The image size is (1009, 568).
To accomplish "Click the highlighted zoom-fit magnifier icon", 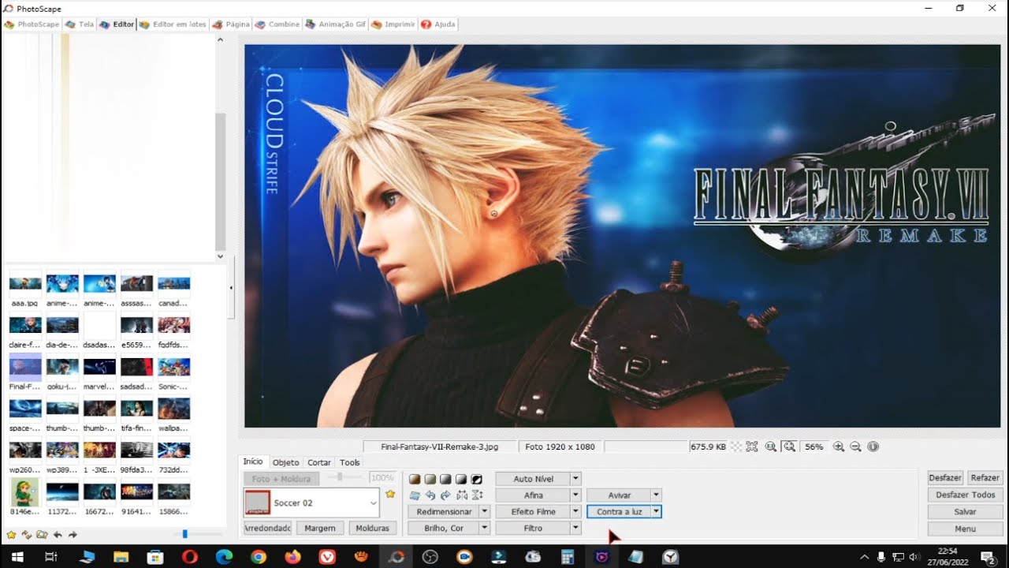I will tap(789, 447).
